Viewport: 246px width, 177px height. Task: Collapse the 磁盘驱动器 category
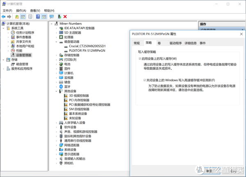[x=56, y=42]
